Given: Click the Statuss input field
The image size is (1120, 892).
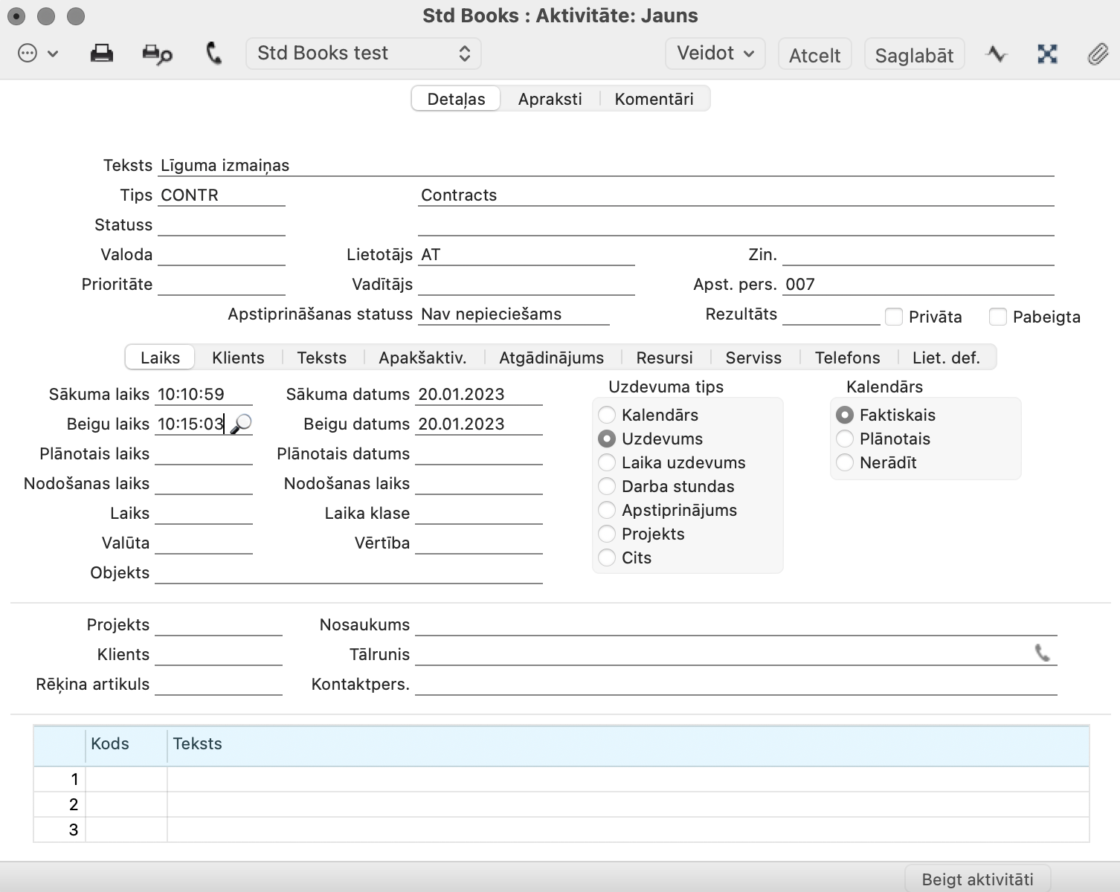Looking at the screenshot, I should pyautogui.click(x=222, y=224).
